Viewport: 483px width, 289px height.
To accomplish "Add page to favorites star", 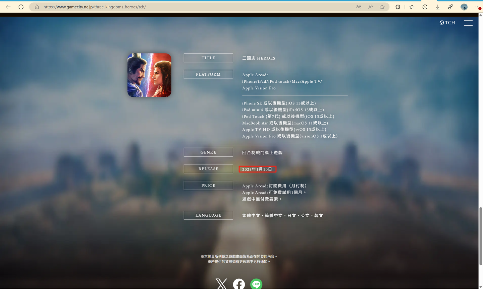I will point(382,7).
